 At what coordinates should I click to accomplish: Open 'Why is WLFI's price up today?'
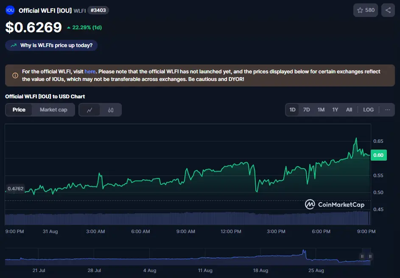tap(56, 45)
